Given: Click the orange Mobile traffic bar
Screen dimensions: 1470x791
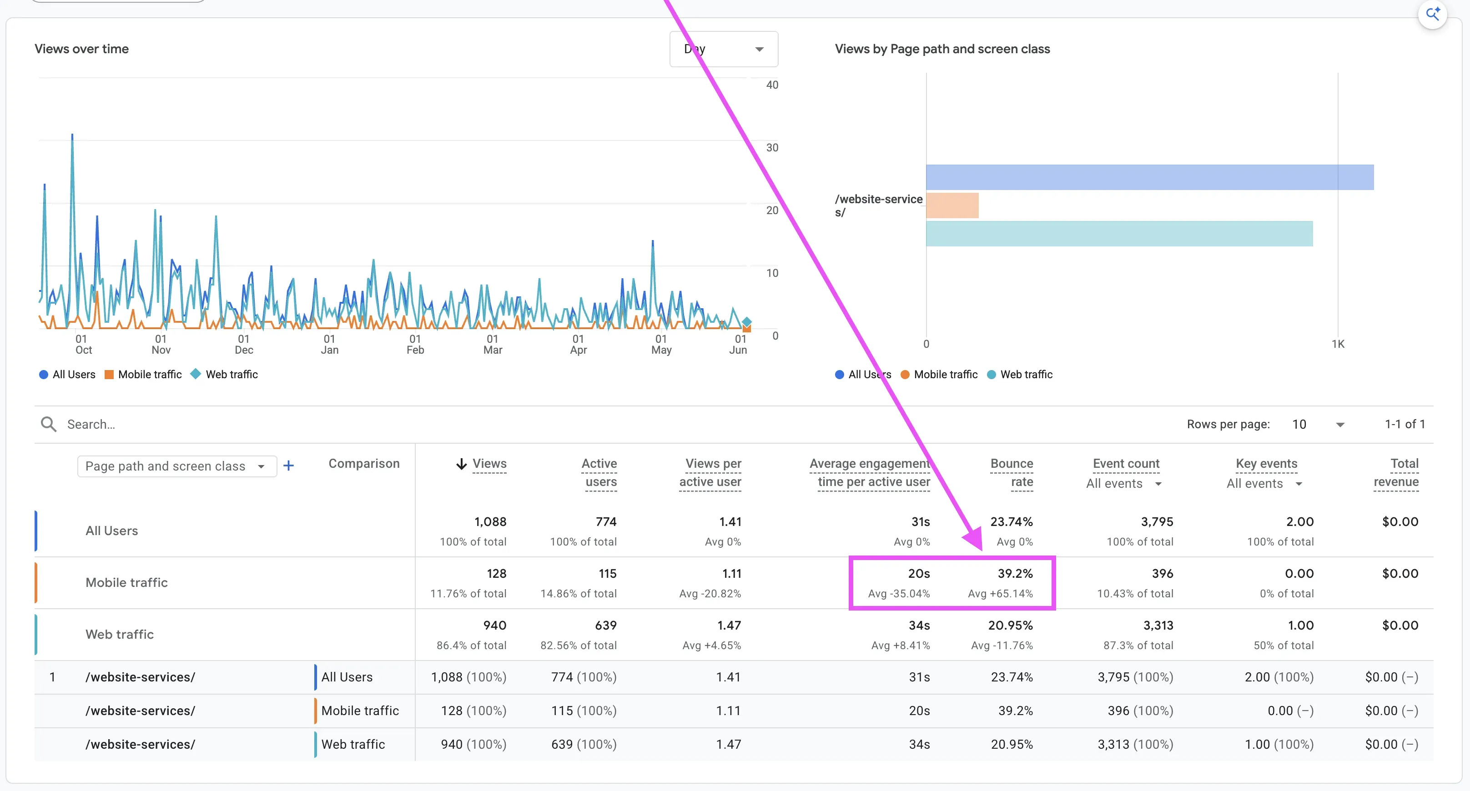Looking at the screenshot, I should coord(952,205).
